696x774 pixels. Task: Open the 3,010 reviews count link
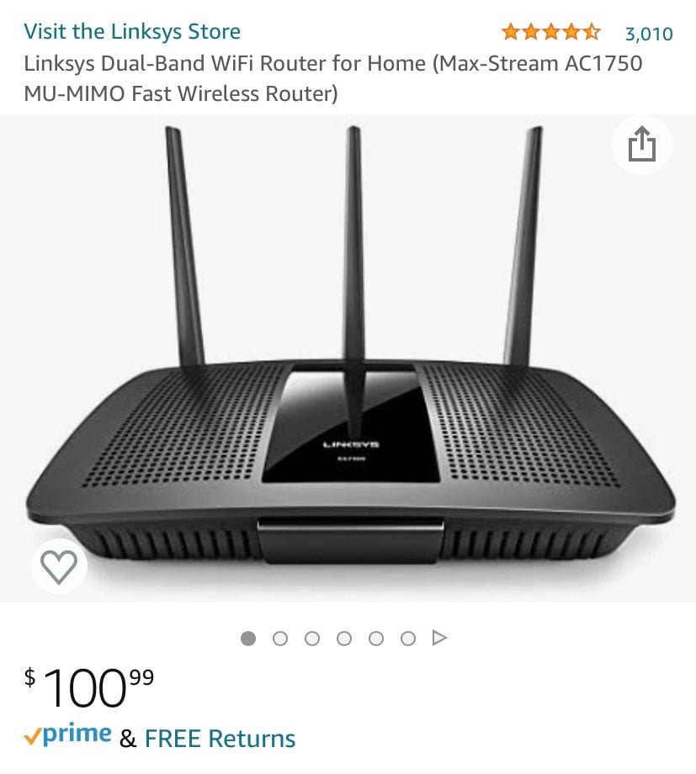[x=649, y=34]
